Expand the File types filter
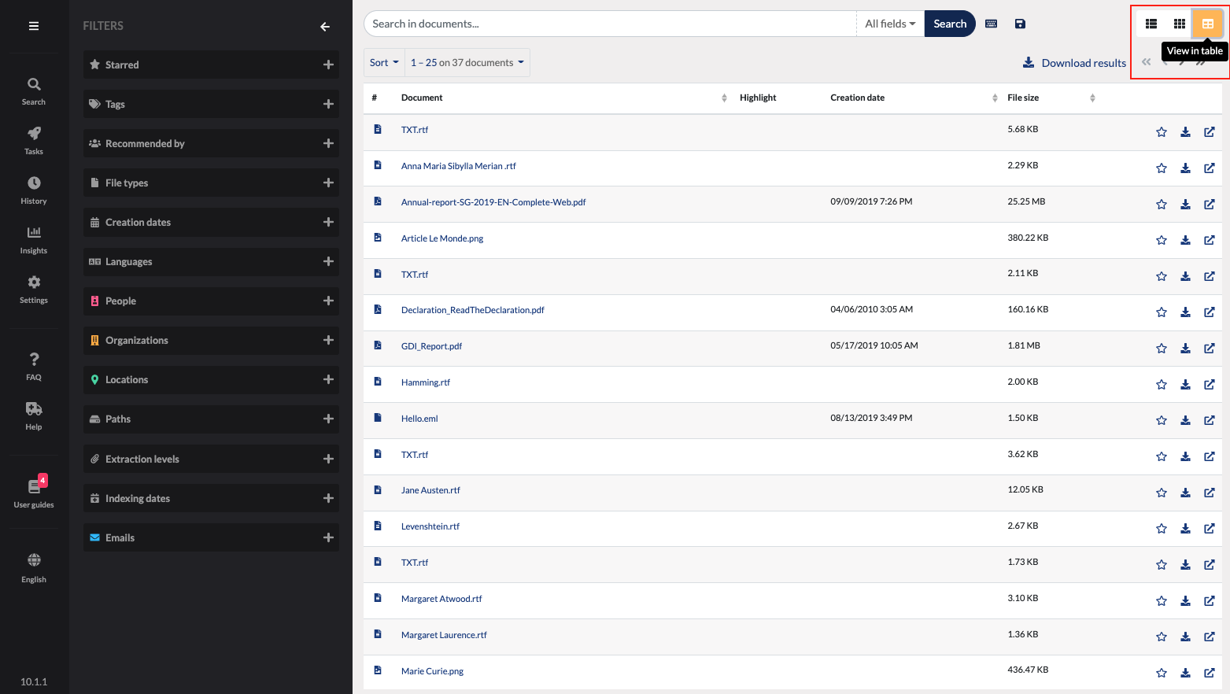Image resolution: width=1230 pixels, height=694 pixels. pyautogui.click(x=329, y=183)
